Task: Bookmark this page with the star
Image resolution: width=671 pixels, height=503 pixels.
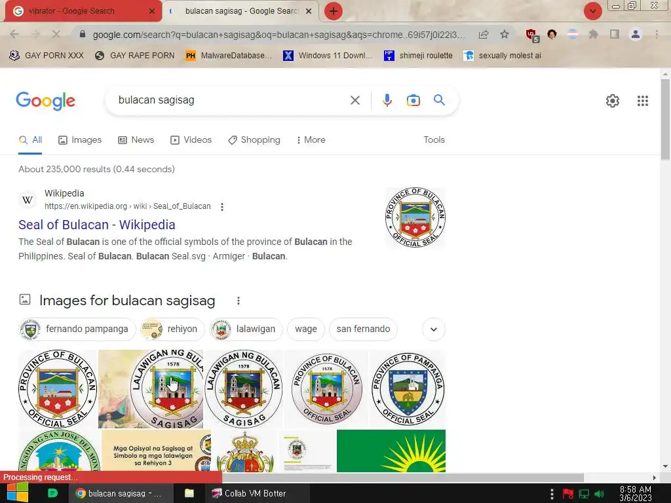Action: pos(505,34)
